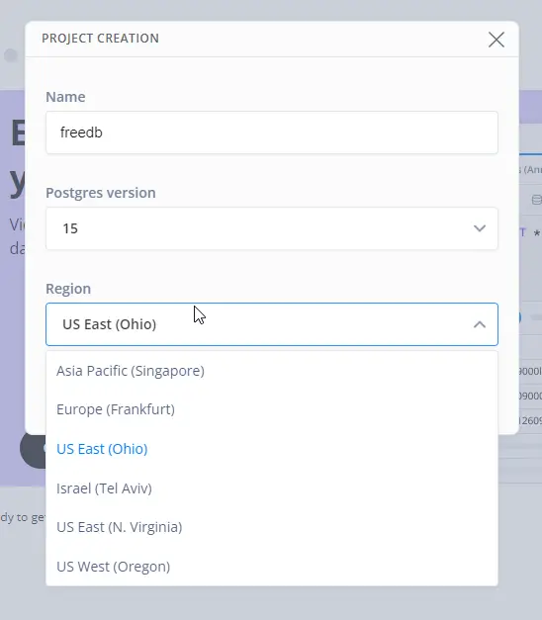Toggle the blue switch at right edge
Viewport: 542px width, 620px height.
(x=520, y=317)
